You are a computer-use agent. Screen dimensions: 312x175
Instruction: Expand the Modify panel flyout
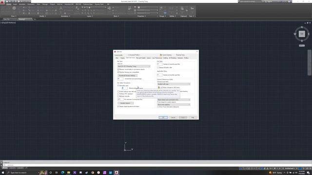tap(42, 16)
